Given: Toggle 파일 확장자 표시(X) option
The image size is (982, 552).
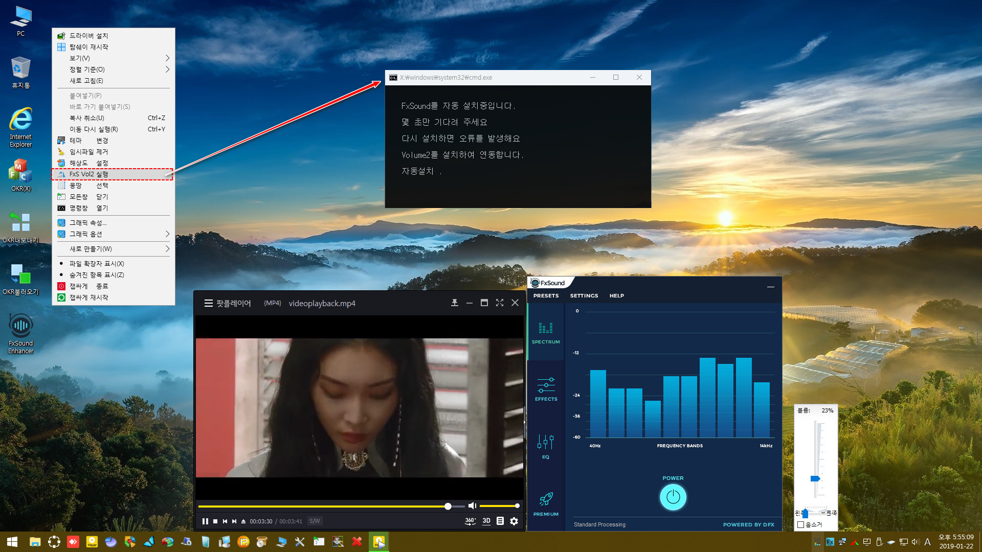Looking at the screenshot, I should pyautogui.click(x=114, y=264).
